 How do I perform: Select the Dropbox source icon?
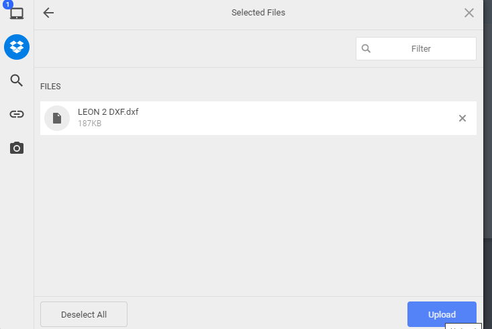click(x=17, y=47)
